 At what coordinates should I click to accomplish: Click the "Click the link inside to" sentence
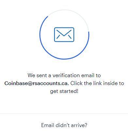(97, 83)
